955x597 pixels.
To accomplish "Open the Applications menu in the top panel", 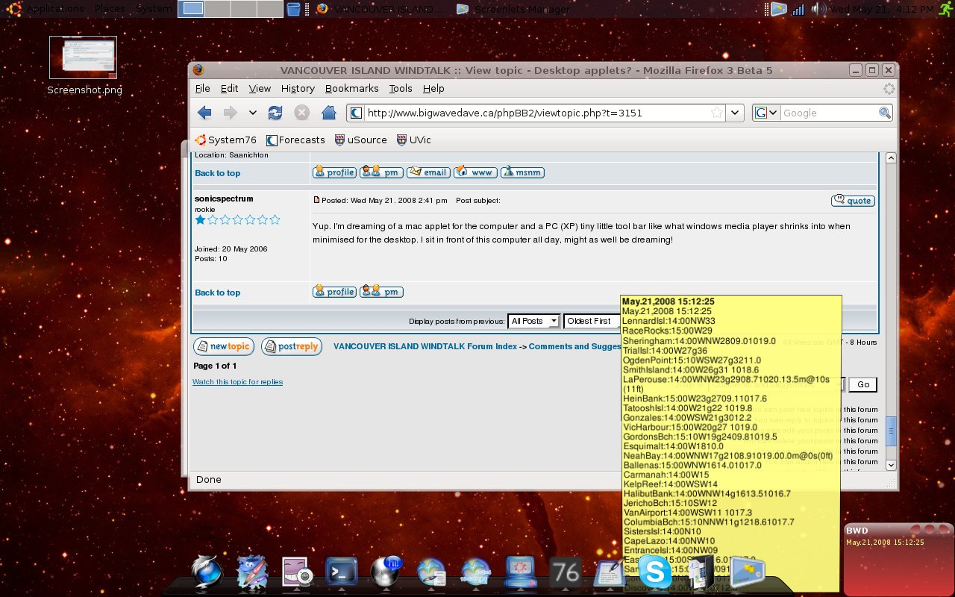I will pyautogui.click(x=56, y=9).
